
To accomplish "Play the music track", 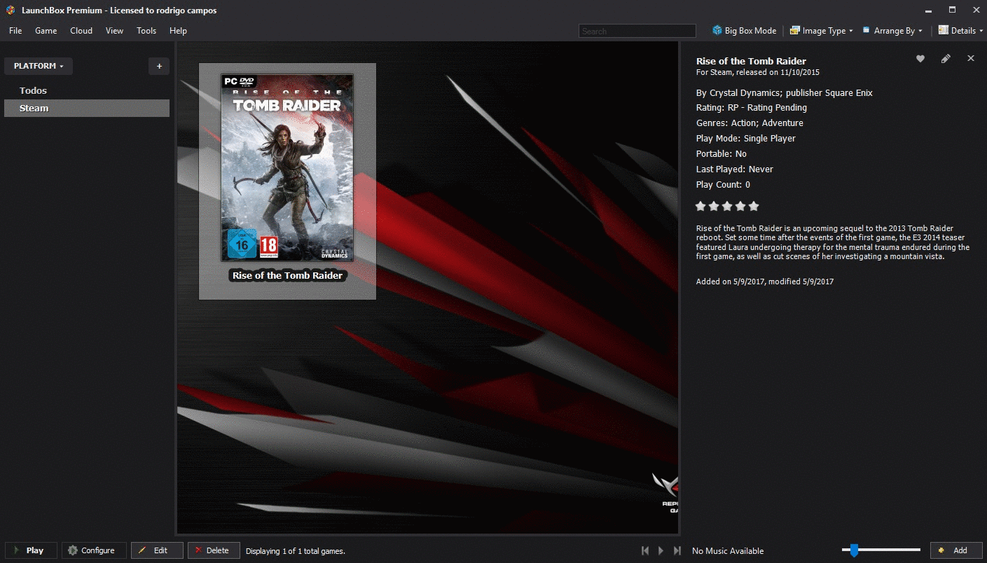I will pyautogui.click(x=661, y=551).
